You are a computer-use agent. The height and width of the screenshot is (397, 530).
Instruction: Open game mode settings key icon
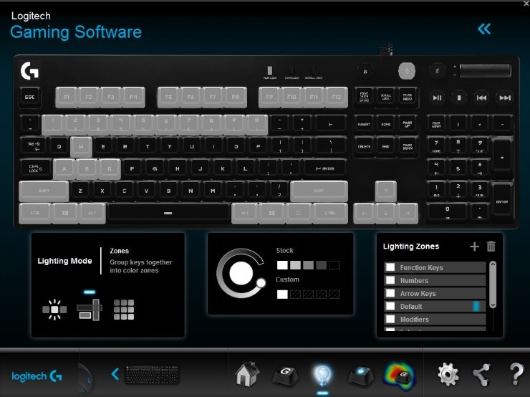(361, 376)
